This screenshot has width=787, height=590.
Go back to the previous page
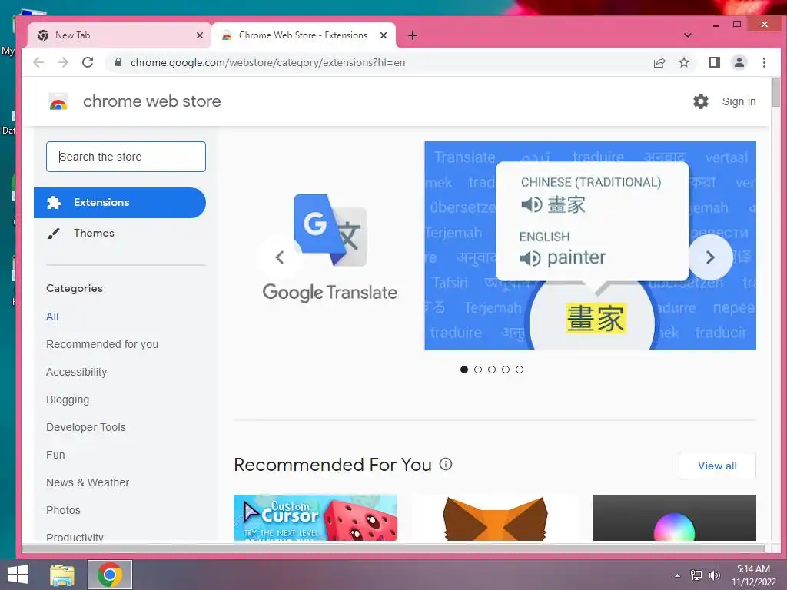(38, 62)
